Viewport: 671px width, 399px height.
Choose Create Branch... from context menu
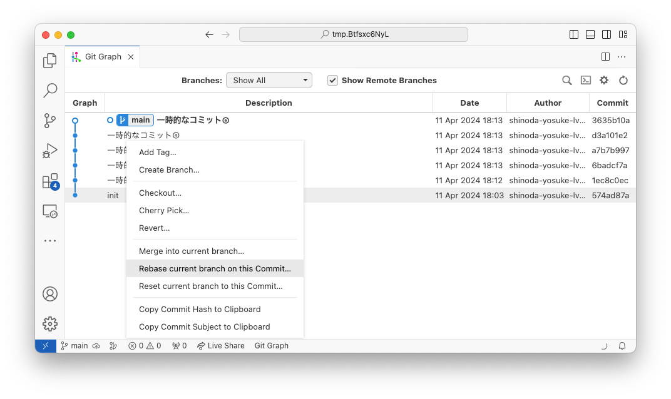click(x=215, y=169)
